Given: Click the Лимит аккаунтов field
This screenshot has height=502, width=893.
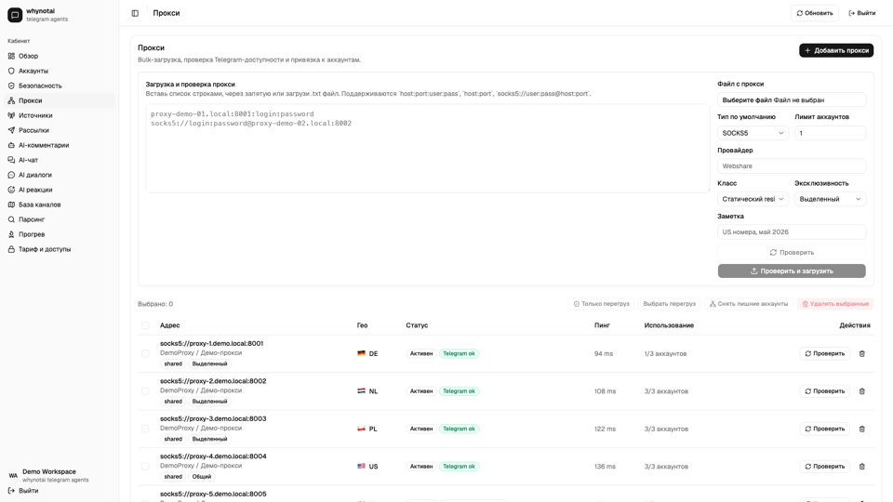Looking at the screenshot, I should click(x=830, y=133).
